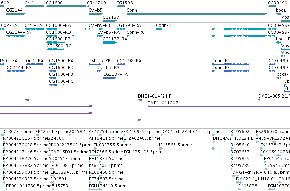Select the CG2144-RA transcript
This screenshot has height=191, width=290.
point(16,36)
